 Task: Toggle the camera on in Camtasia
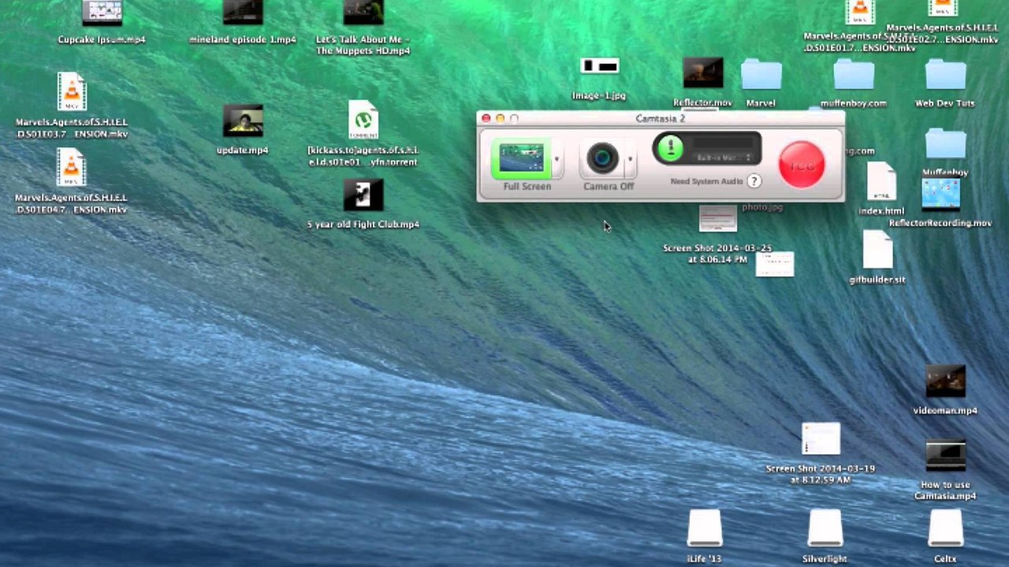coord(603,157)
